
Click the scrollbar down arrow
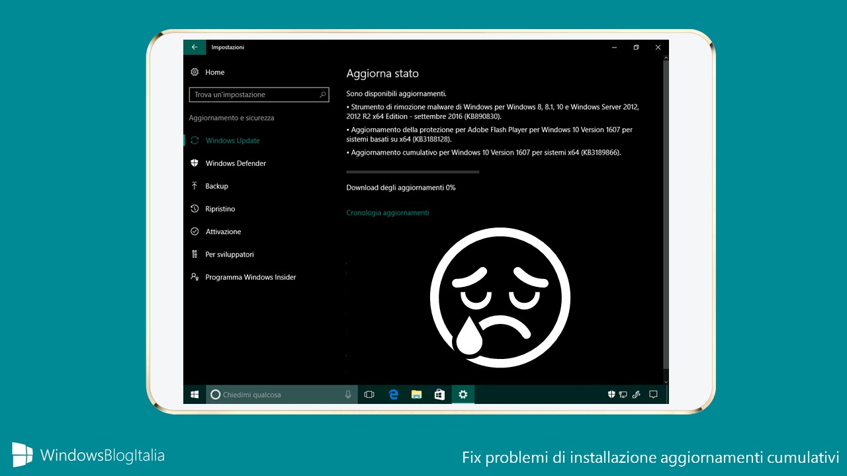[x=666, y=381]
